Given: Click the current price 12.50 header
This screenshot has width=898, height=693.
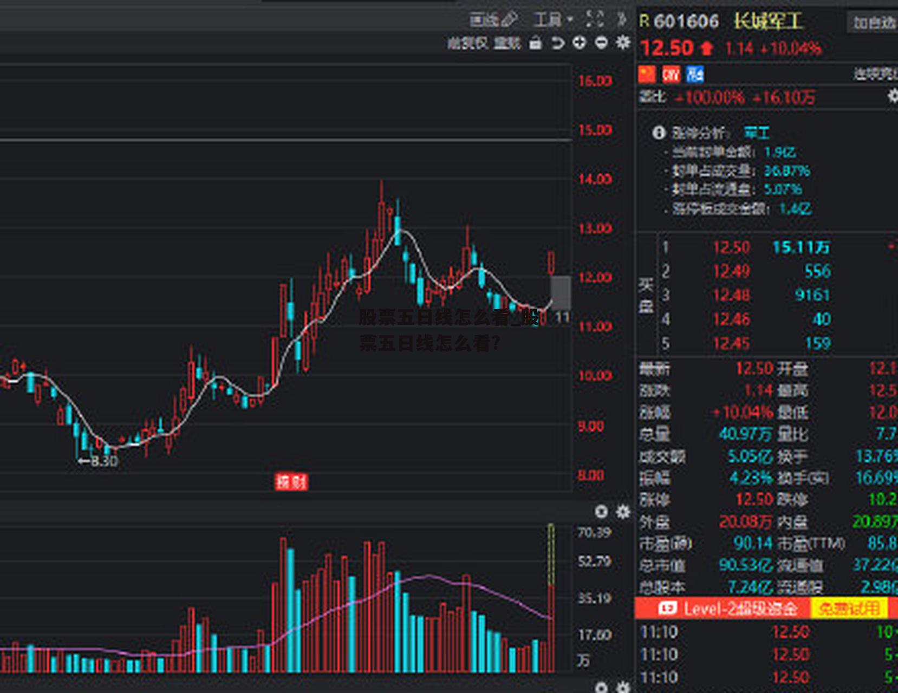Looking at the screenshot, I should tap(667, 48).
